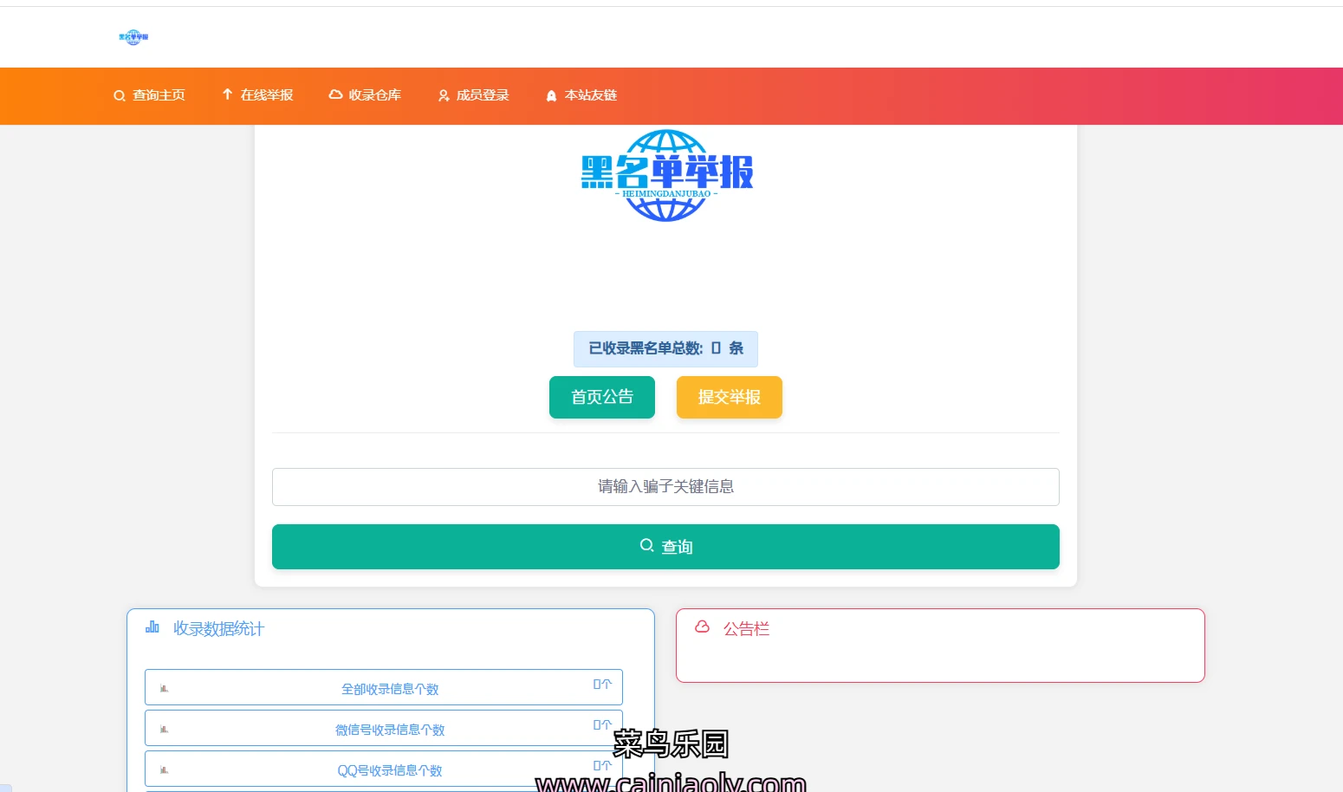Select the 全部收录信息个数 row label
Screen dimensions: 1343x792
pyautogui.click(x=390, y=689)
